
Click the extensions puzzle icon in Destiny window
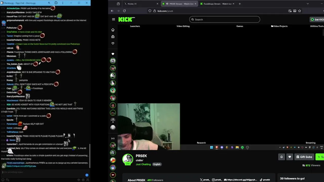[x=56, y=3]
